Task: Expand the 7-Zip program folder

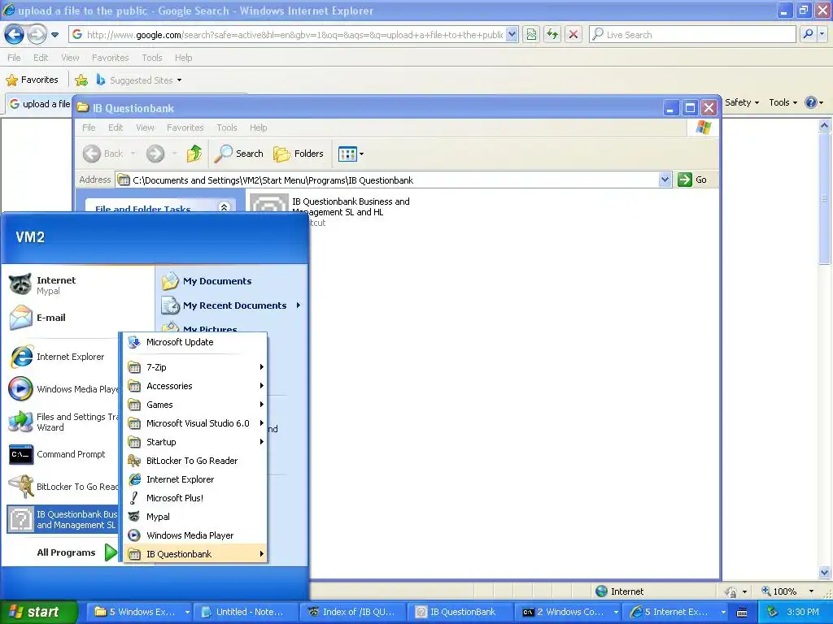Action: pyautogui.click(x=195, y=367)
